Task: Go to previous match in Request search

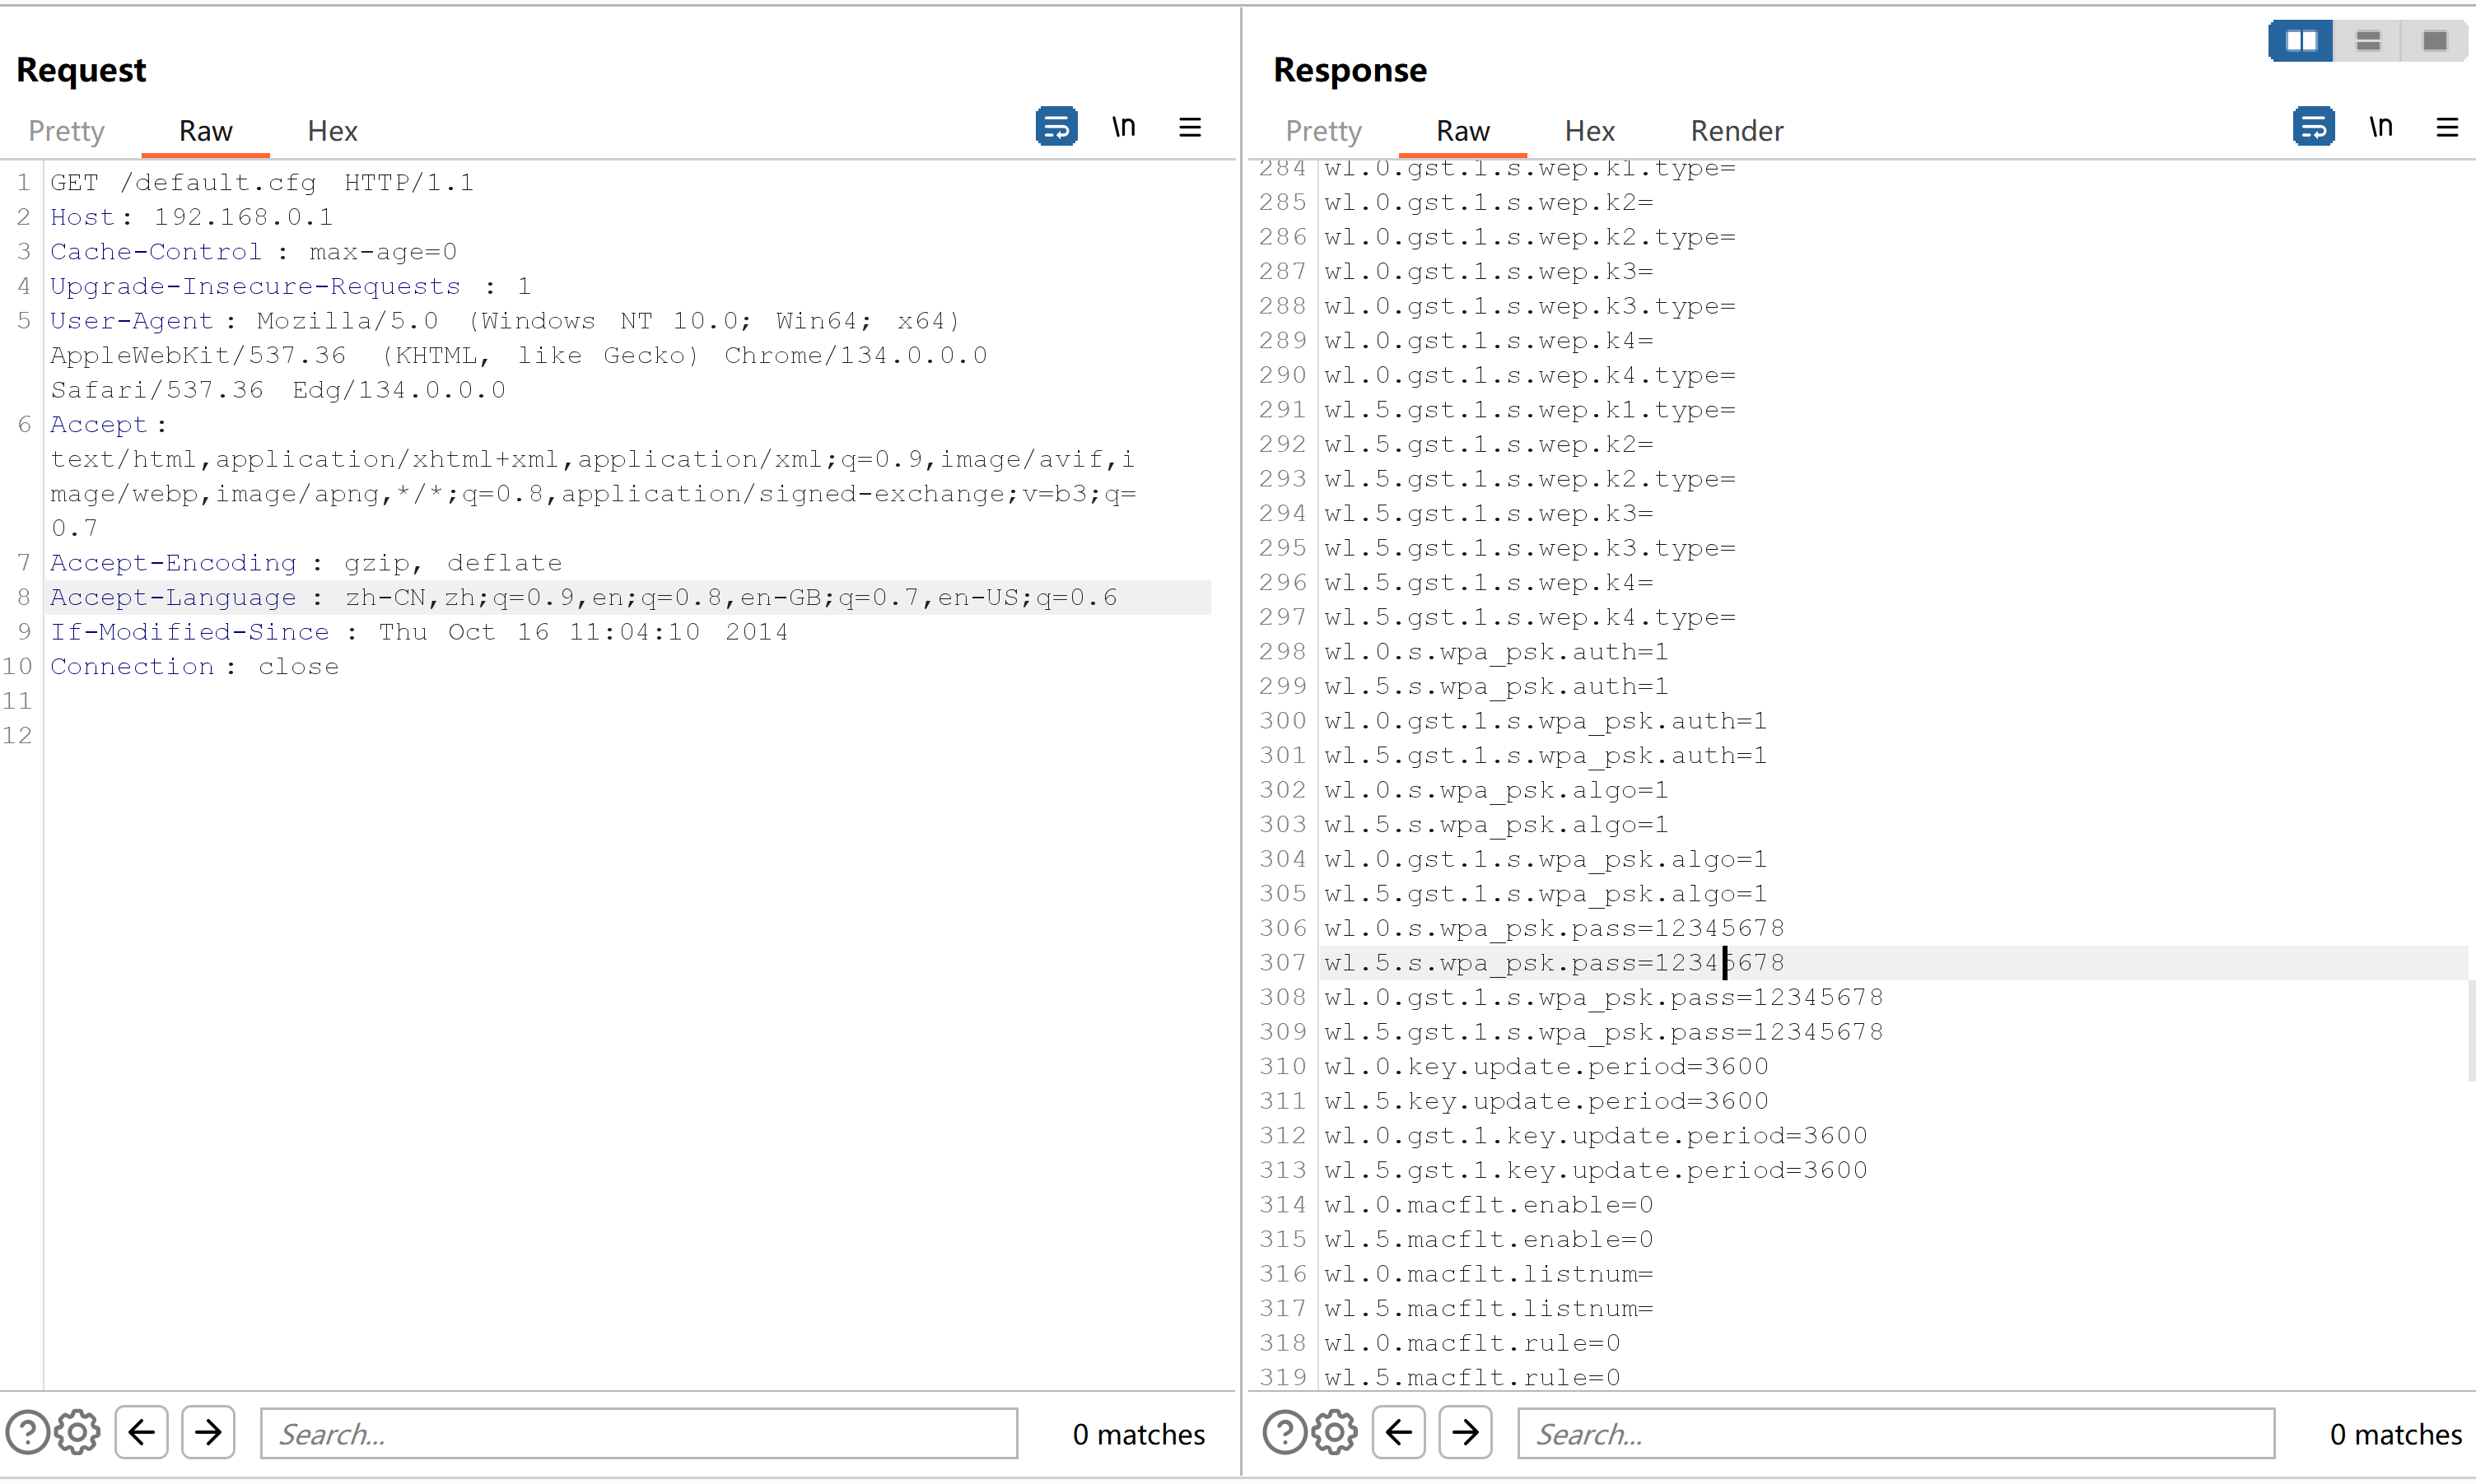Action: pos(142,1432)
